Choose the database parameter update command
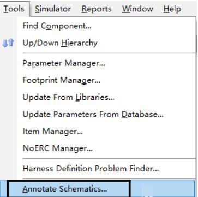The width and height of the screenshot is (198, 197). tap(93, 114)
